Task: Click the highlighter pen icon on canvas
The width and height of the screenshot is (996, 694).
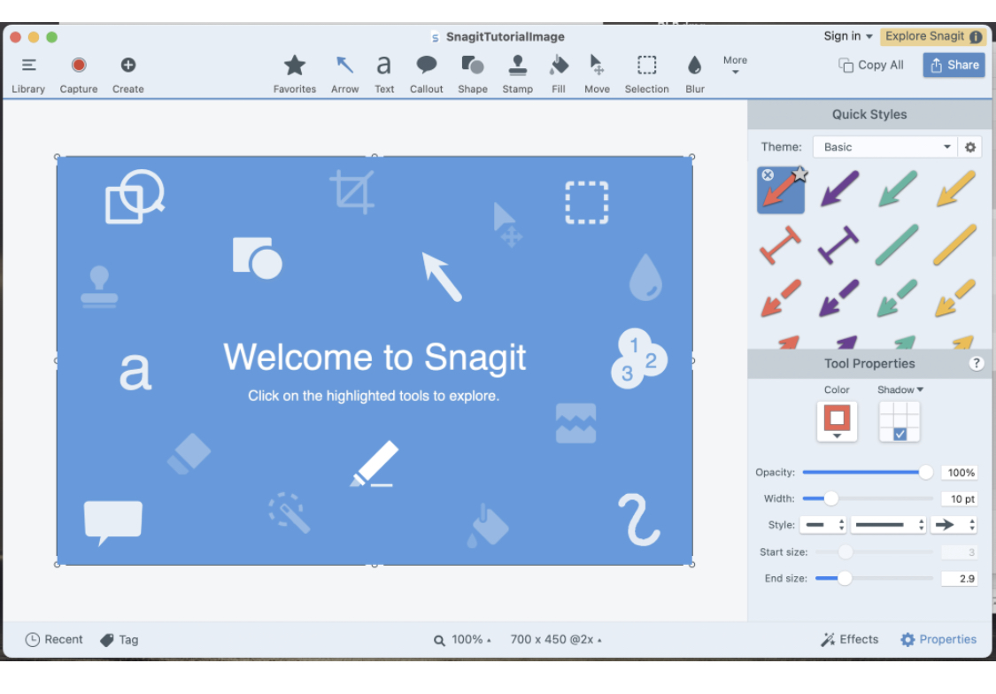Action: tap(374, 464)
